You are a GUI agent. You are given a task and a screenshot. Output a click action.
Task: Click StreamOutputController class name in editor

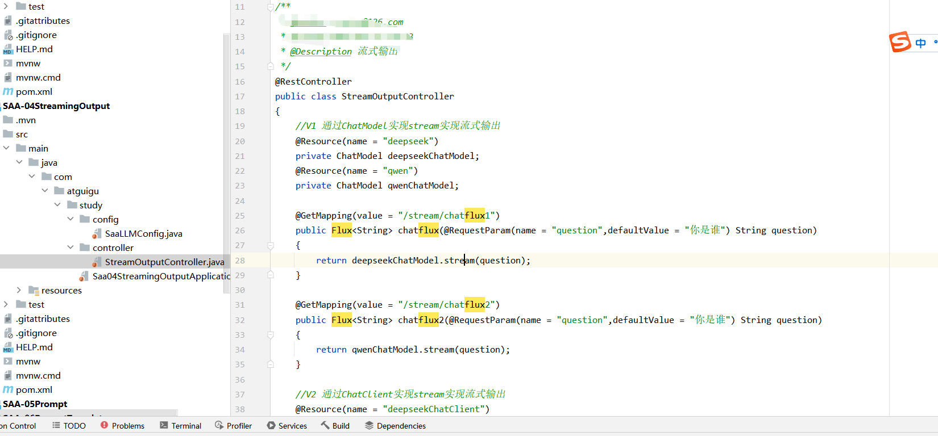tap(397, 97)
